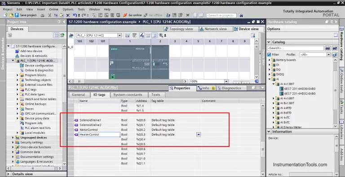Click the SolenoidValve2 name cell
Viewport: 345px width, 177px height.
click(x=99, y=125)
